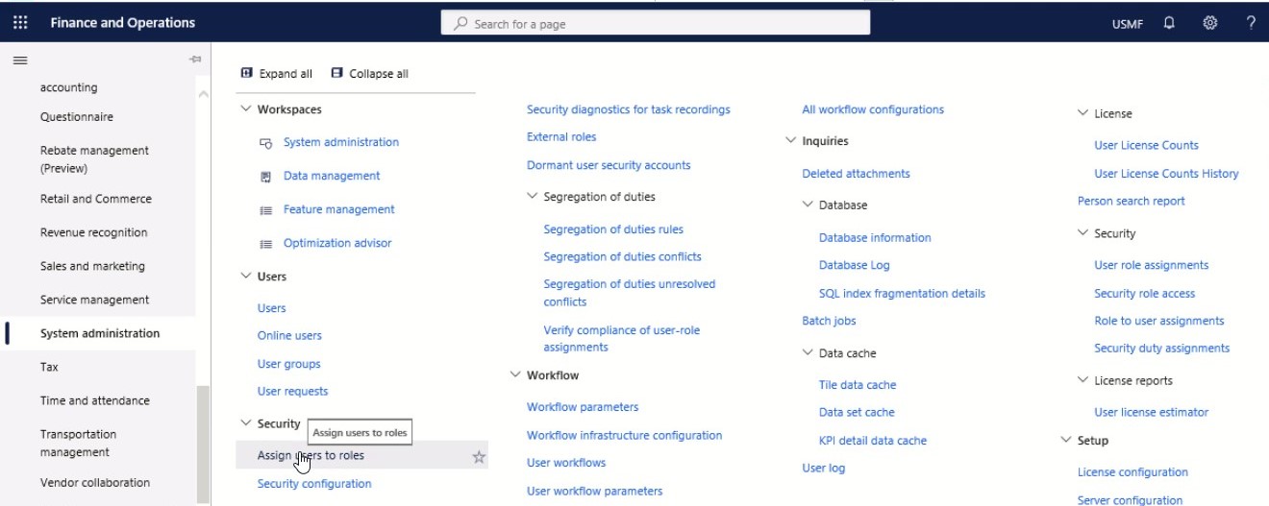Collapse the Security section chevron

(x=246, y=423)
